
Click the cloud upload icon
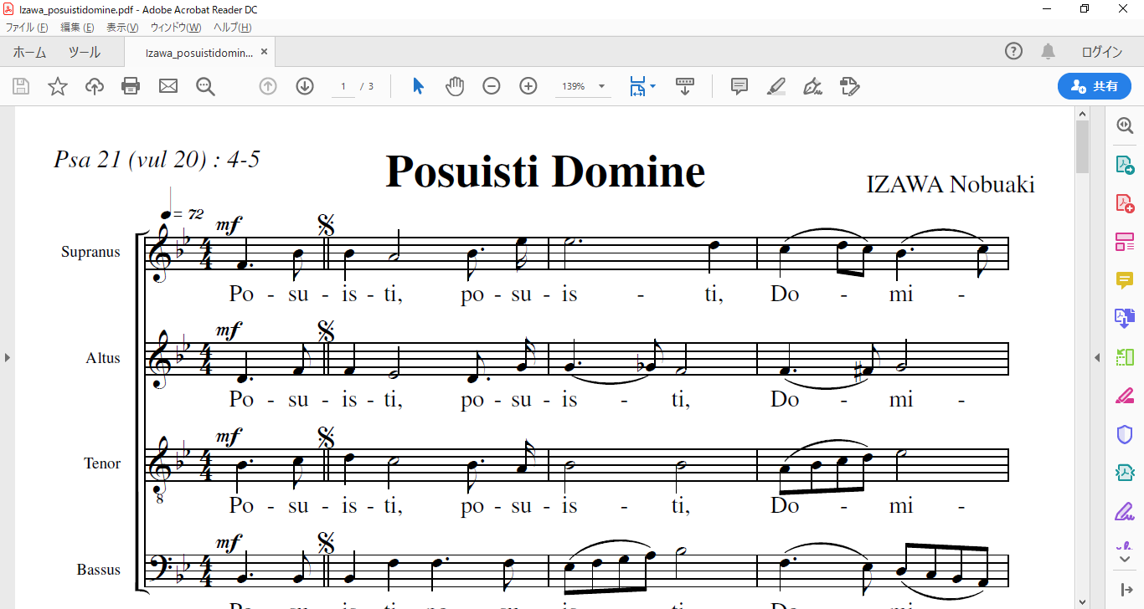[x=95, y=86]
